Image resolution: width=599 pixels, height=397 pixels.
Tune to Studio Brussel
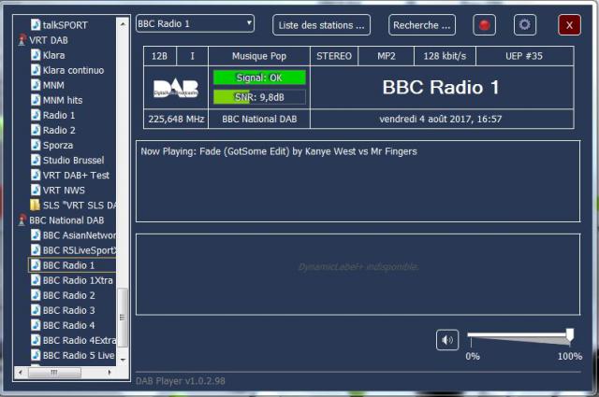pyautogui.click(x=73, y=160)
